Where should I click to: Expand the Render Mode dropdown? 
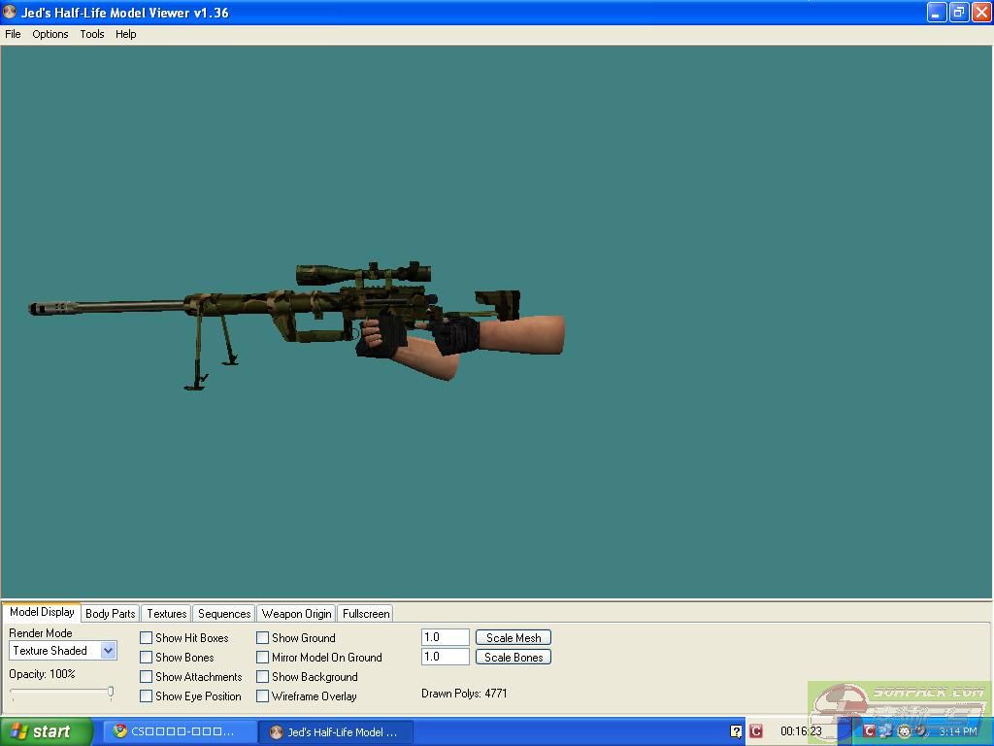point(108,651)
